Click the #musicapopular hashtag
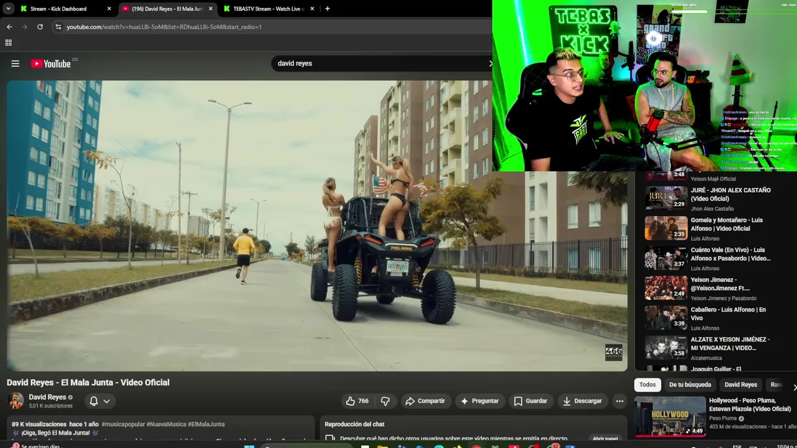 (x=123, y=424)
